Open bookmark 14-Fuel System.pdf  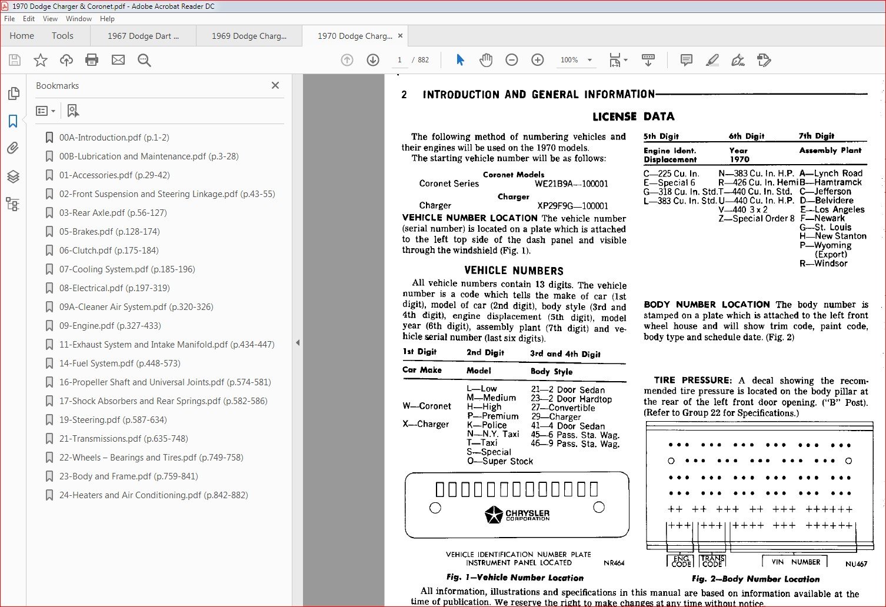[x=119, y=363]
